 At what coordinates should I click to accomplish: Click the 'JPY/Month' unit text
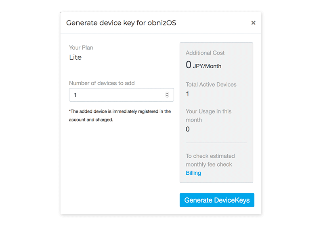207,66
